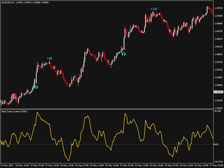Screen dimensions: 224x168
Task: Click the 1.03810 price axis label
Action: (x=218, y=108)
